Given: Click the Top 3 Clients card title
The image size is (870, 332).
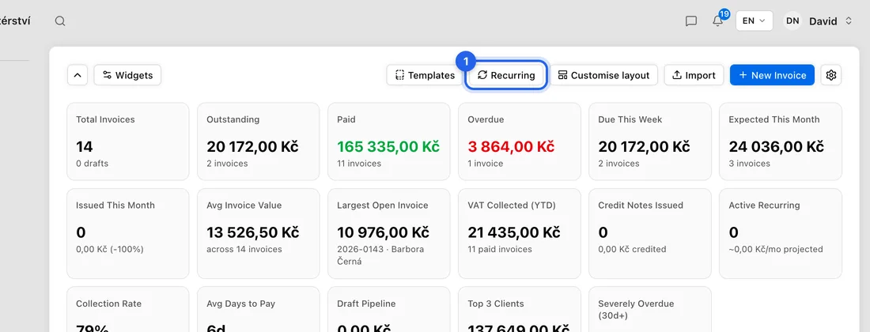Looking at the screenshot, I should point(496,304).
